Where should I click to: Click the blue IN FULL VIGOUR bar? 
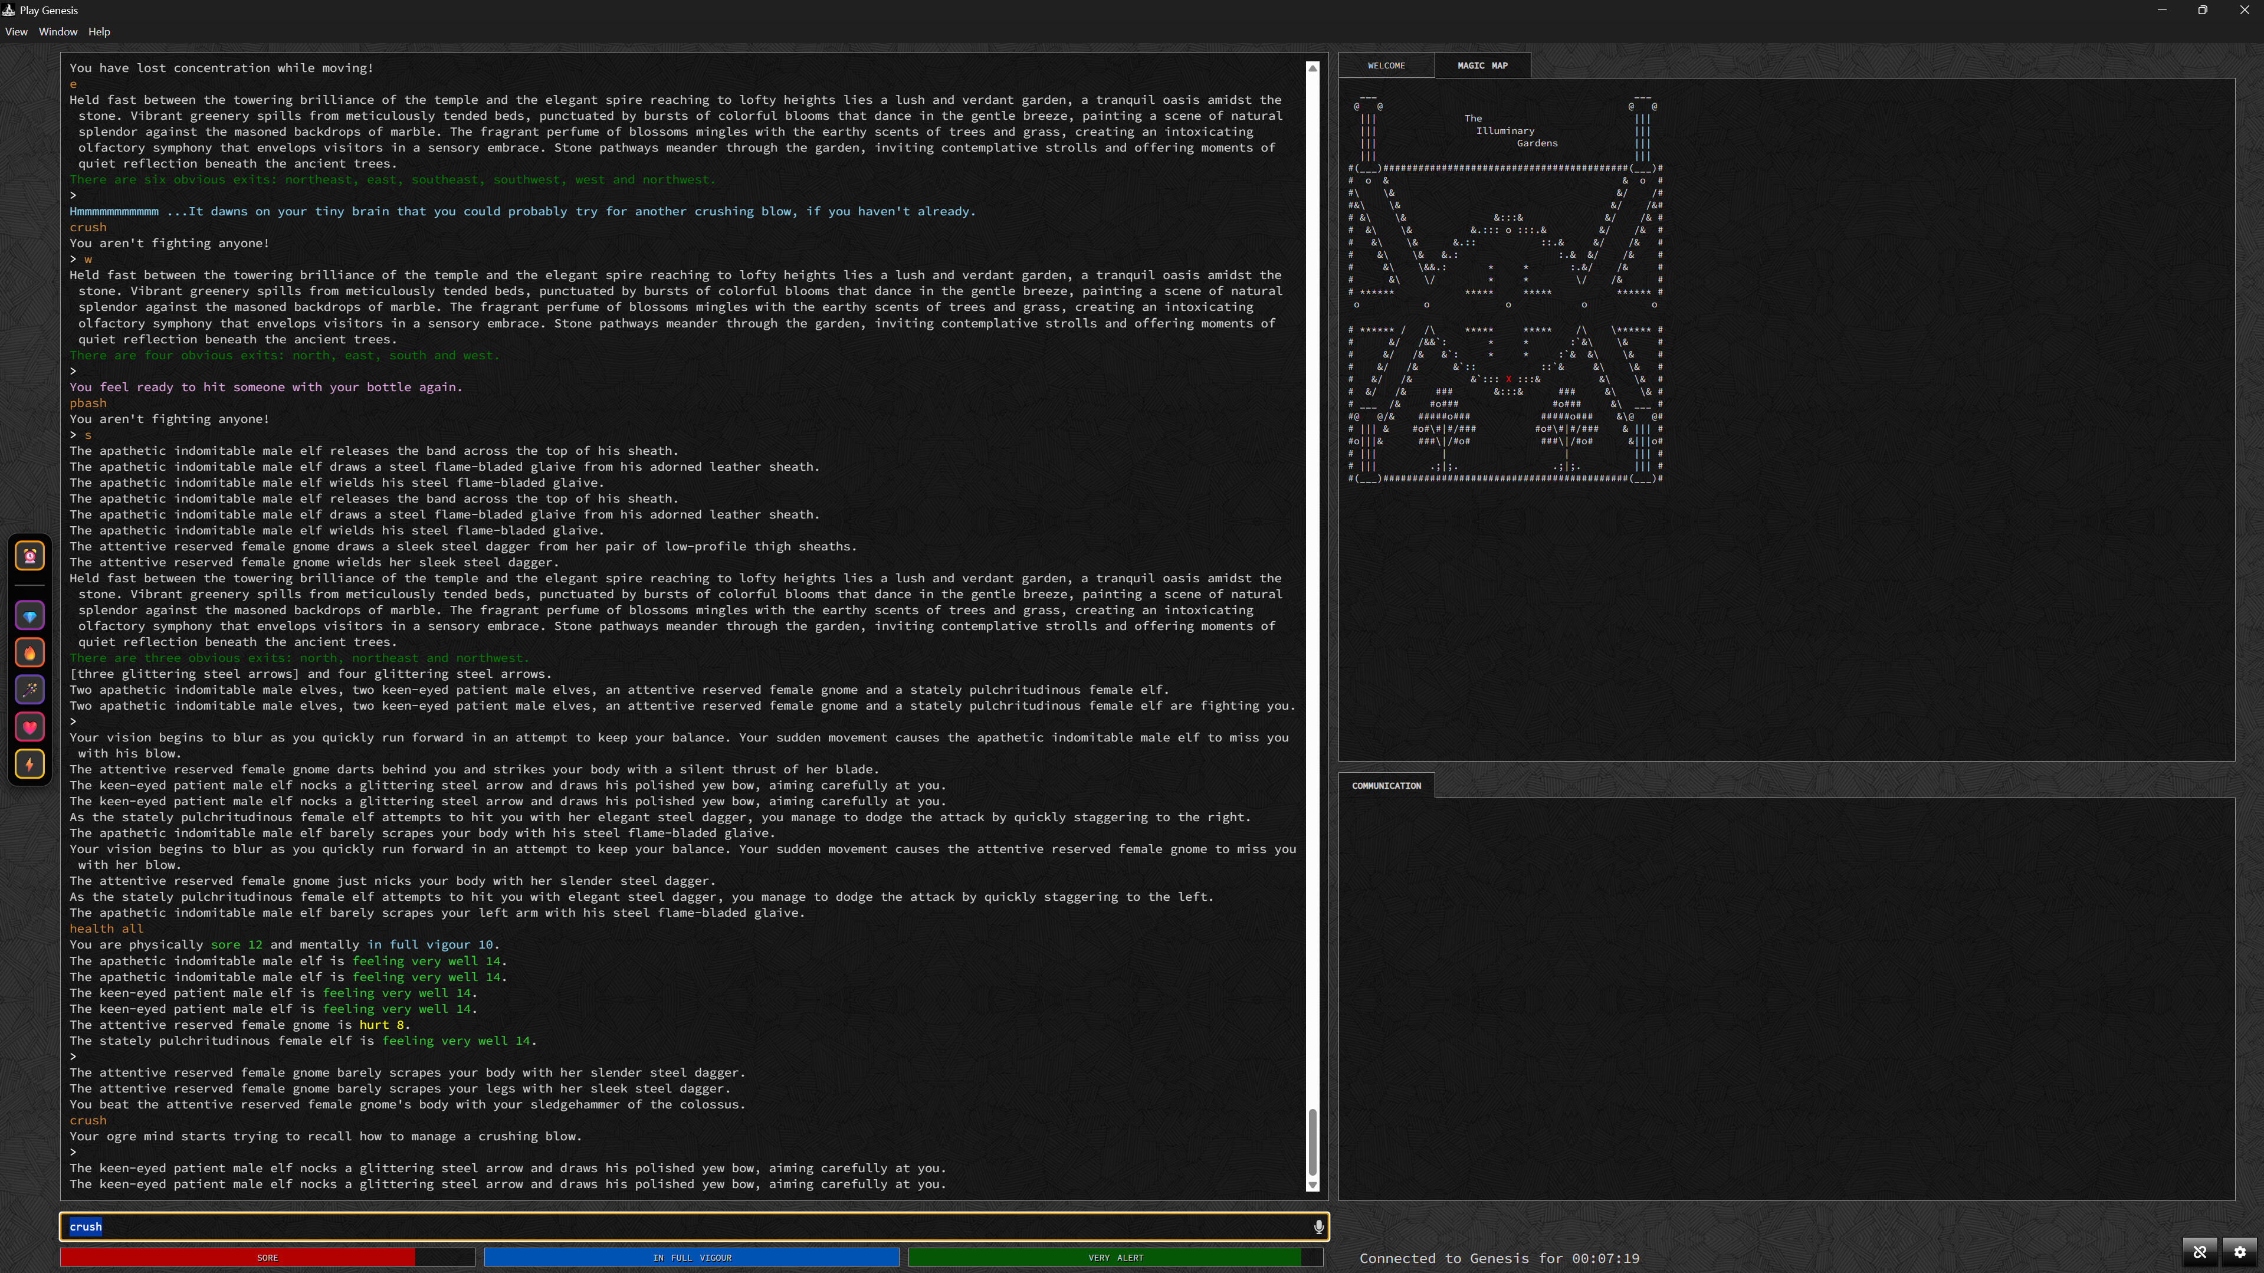point(692,1258)
